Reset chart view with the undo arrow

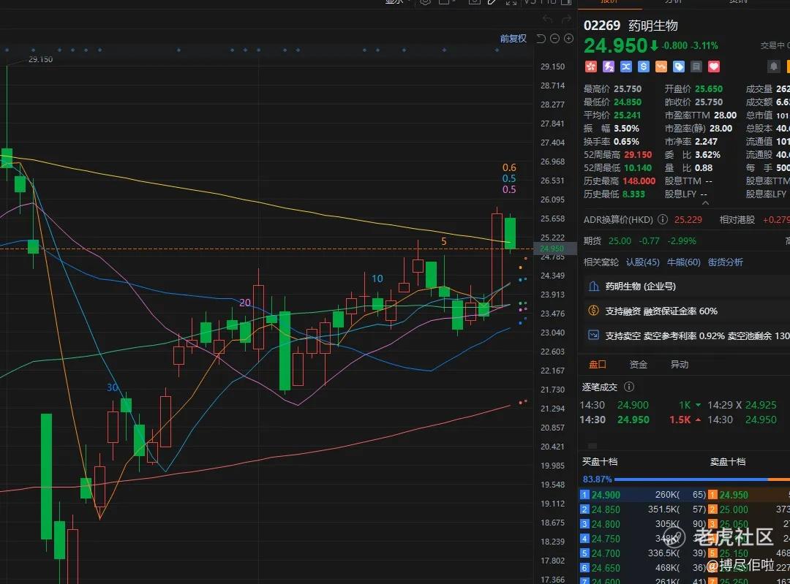point(541,39)
